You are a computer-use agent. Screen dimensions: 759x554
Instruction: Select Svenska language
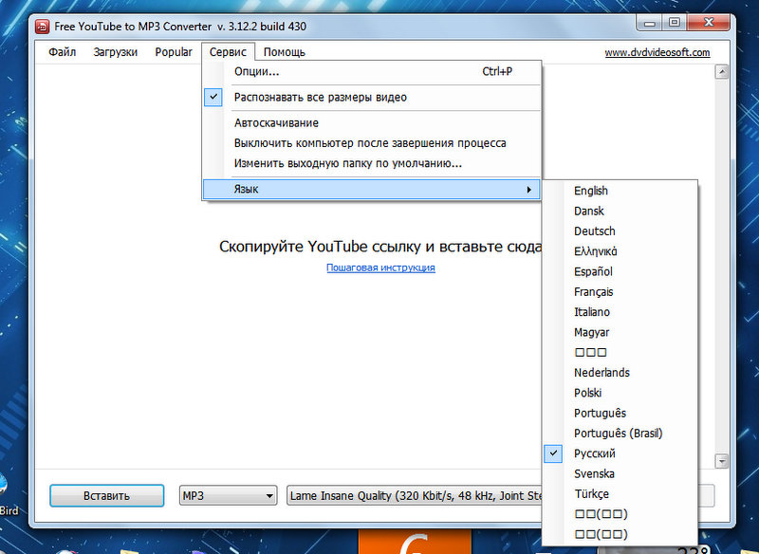(620, 474)
